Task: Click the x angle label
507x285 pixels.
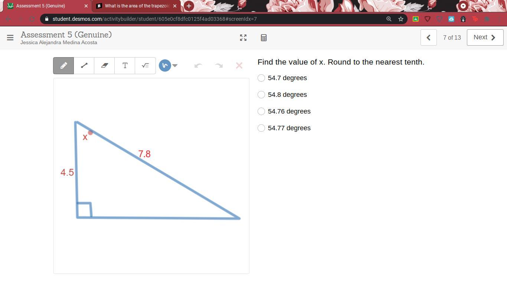Action: [85, 137]
